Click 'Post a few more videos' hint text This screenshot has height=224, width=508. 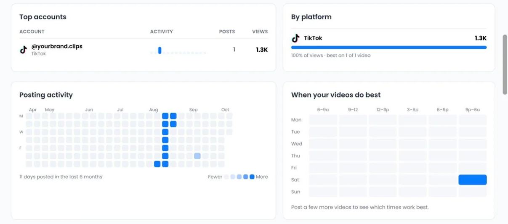click(360, 207)
